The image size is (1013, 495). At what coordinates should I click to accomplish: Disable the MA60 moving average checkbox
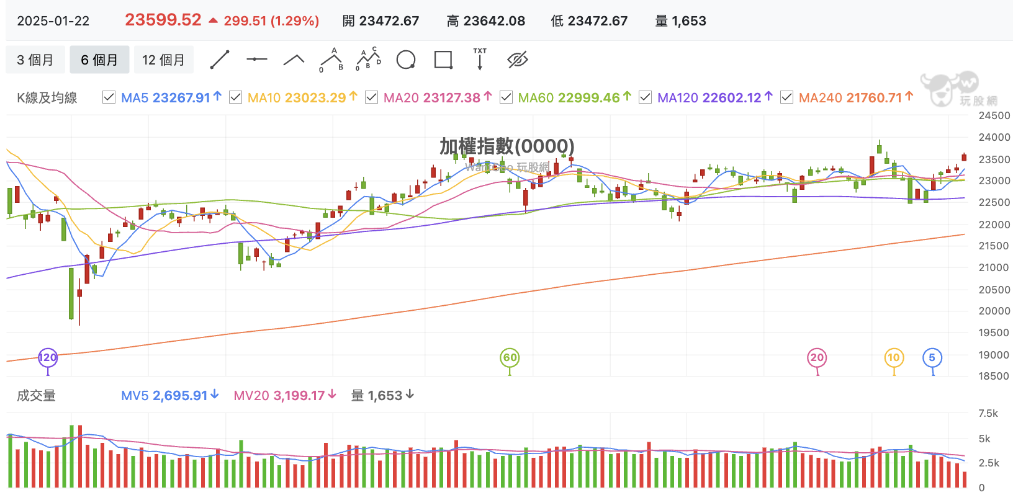tap(506, 97)
